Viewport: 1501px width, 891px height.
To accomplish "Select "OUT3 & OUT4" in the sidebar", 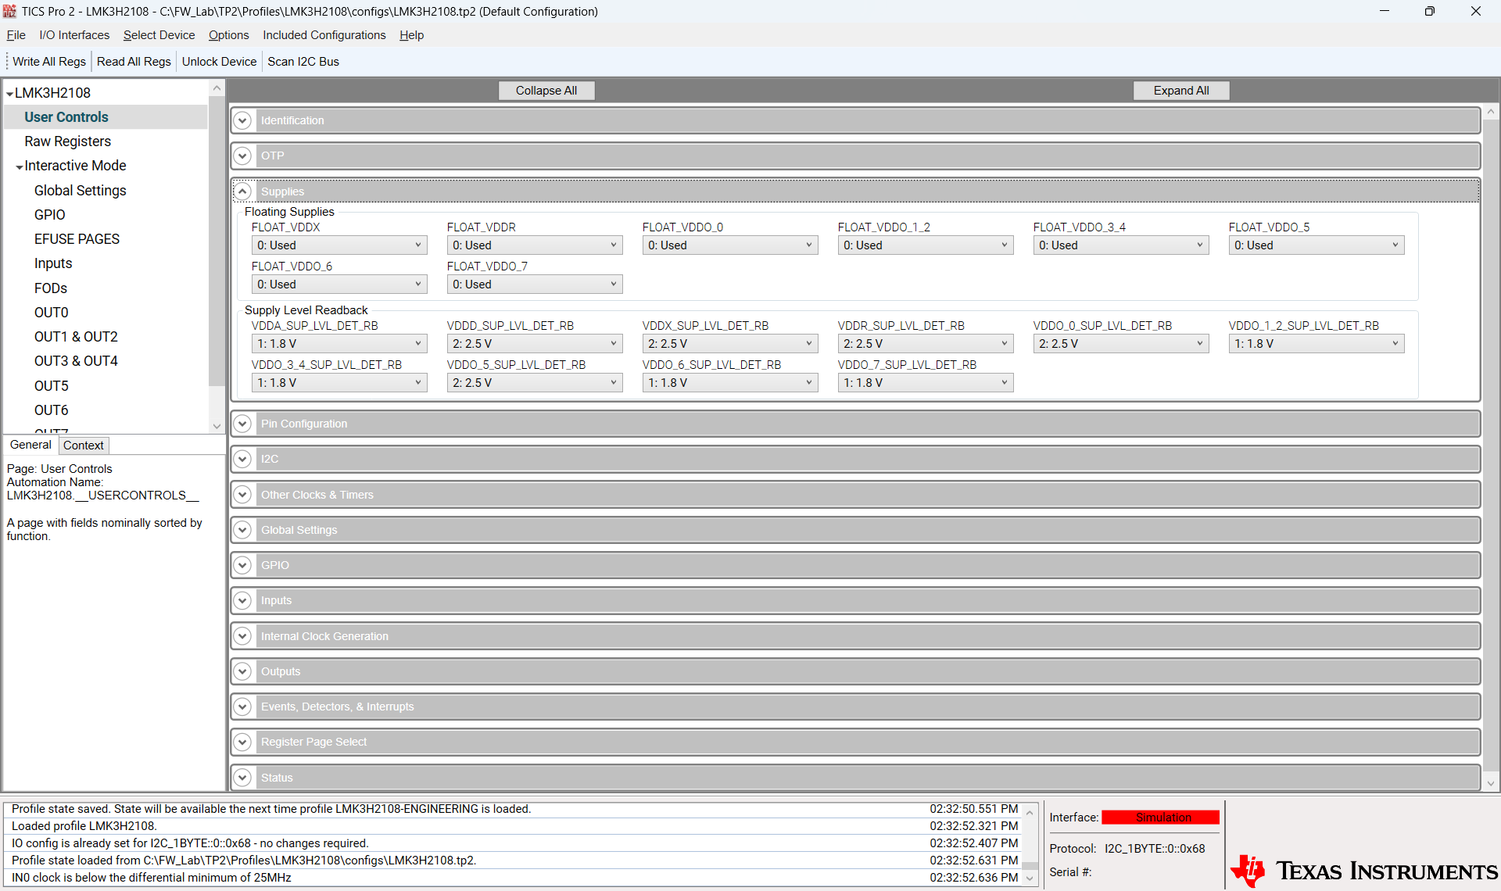I will point(76,360).
